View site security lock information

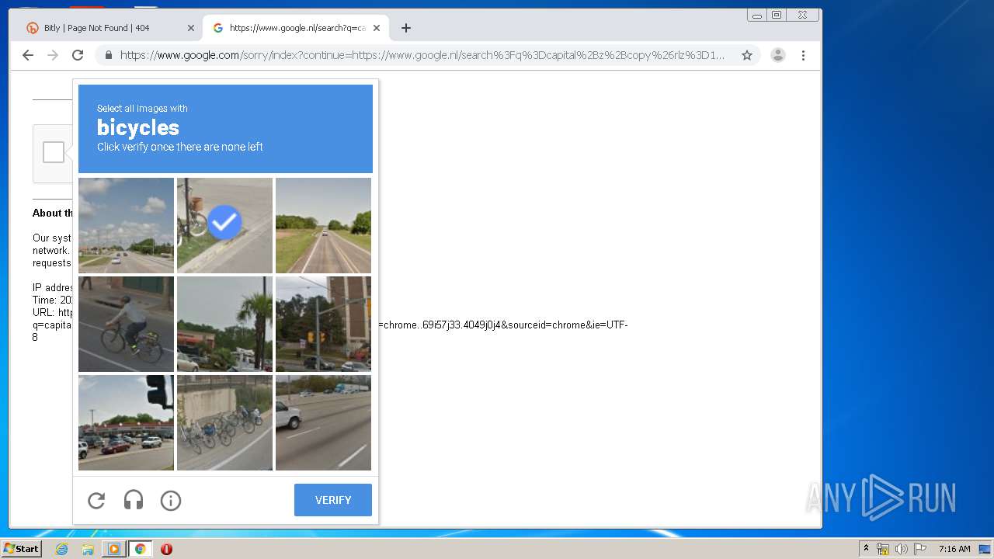[x=109, y=55]
